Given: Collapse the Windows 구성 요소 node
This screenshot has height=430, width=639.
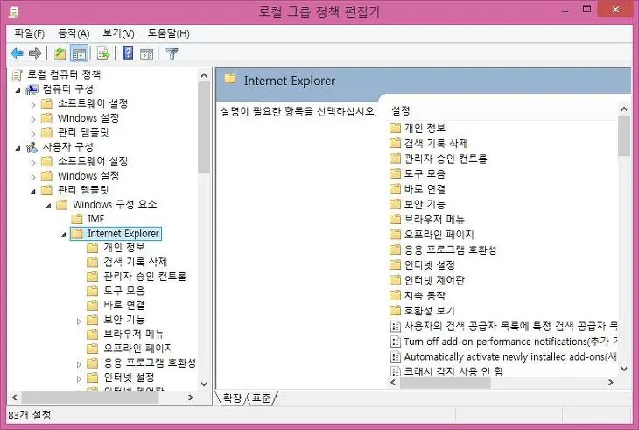Looking at the screenshot, I should [x=48, y=206].
